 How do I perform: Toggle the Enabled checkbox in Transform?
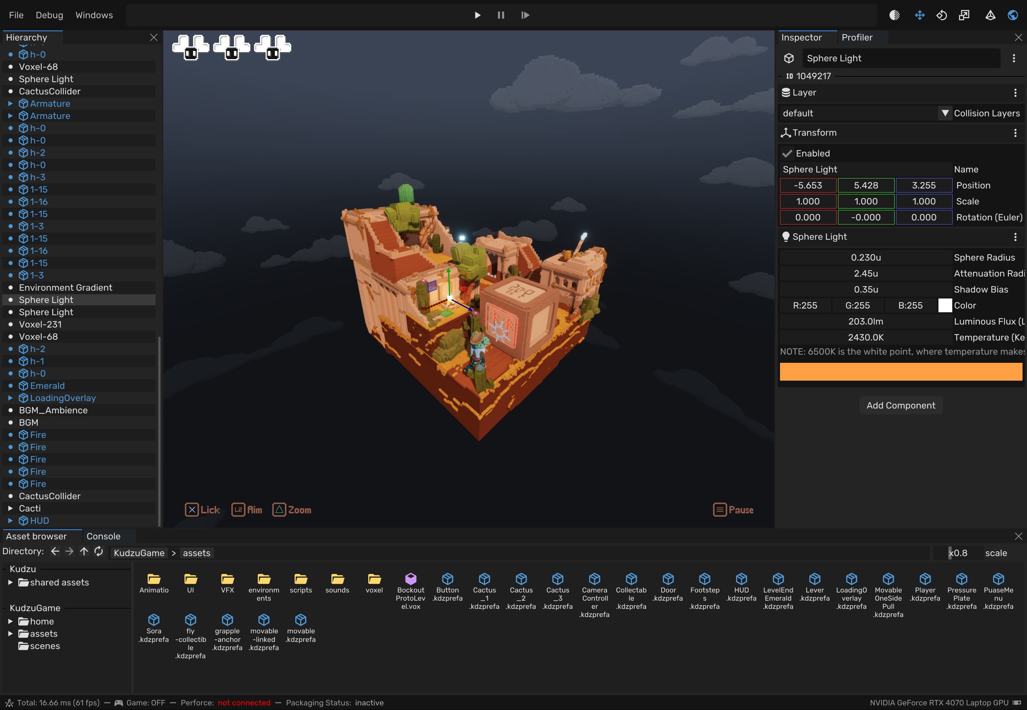point(787,154)
